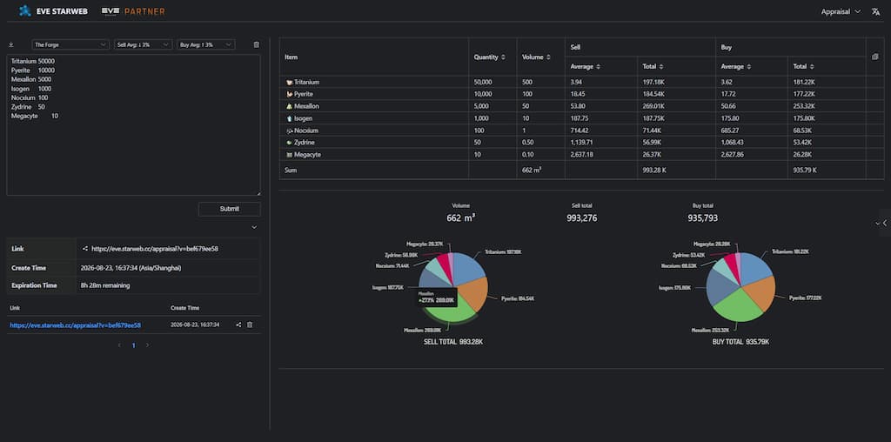This screenshot has width=891, height=442.
Task: Click the EVE Starweb logo
Action: tap(53, 10)
